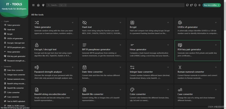Image resolution: width=226 pixels, height=109 pixels.
Task: Click the Buy me a coffee button
Action: (212, 5)
